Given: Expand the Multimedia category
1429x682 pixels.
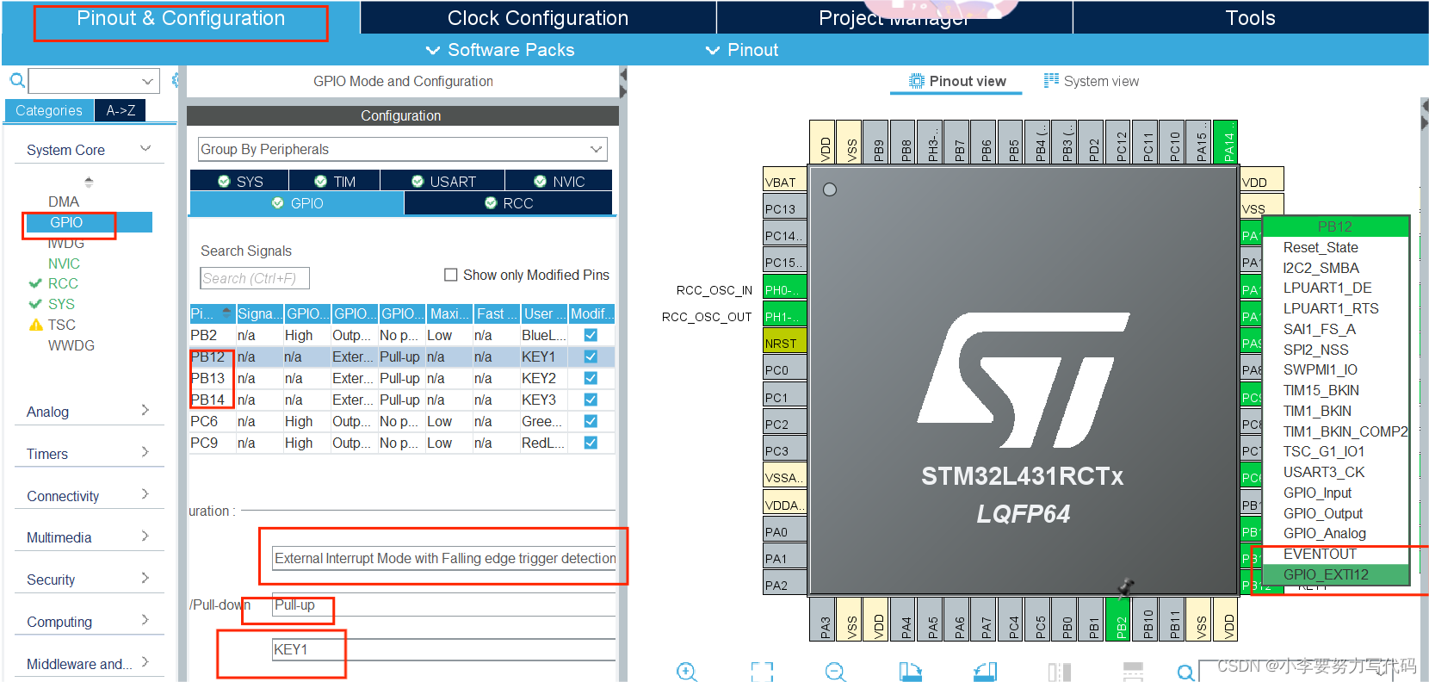Looking at the screenshot, I should pyautogui.click(x=145, y=536).
